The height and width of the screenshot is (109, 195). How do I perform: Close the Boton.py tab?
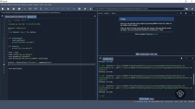[x=35, y=17]
